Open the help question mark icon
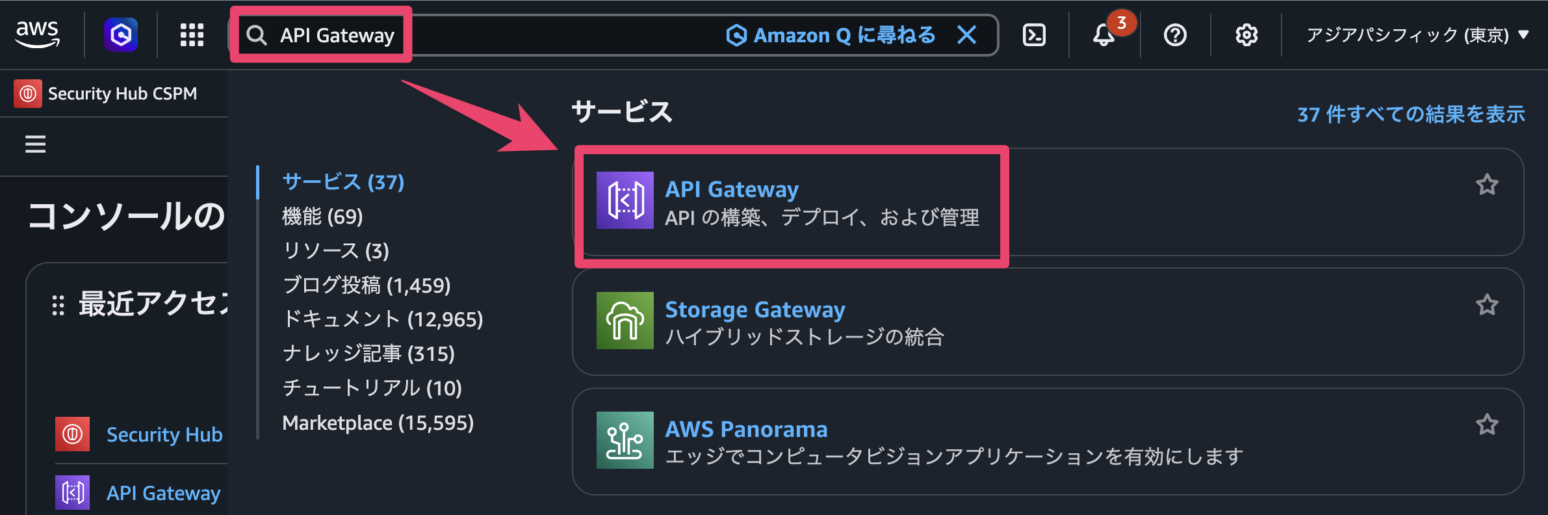This screenshot has width=1548, height=515. coord(1175,35)
